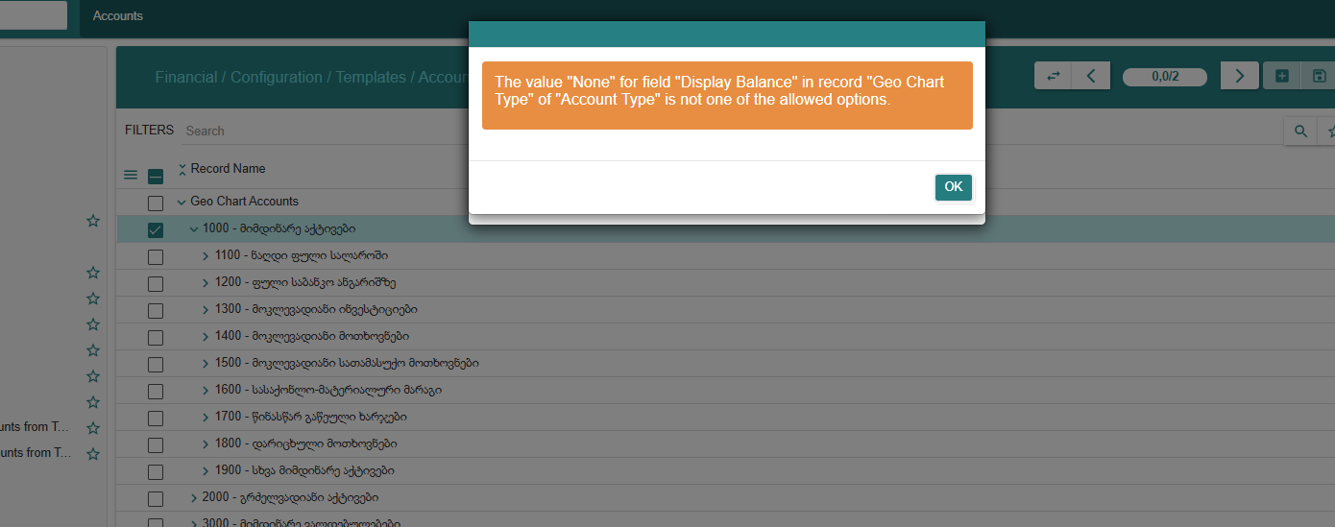Viewport: 1335px width, 527px height.
Task: Expand the 1200 account row
Action: point(206,283)
